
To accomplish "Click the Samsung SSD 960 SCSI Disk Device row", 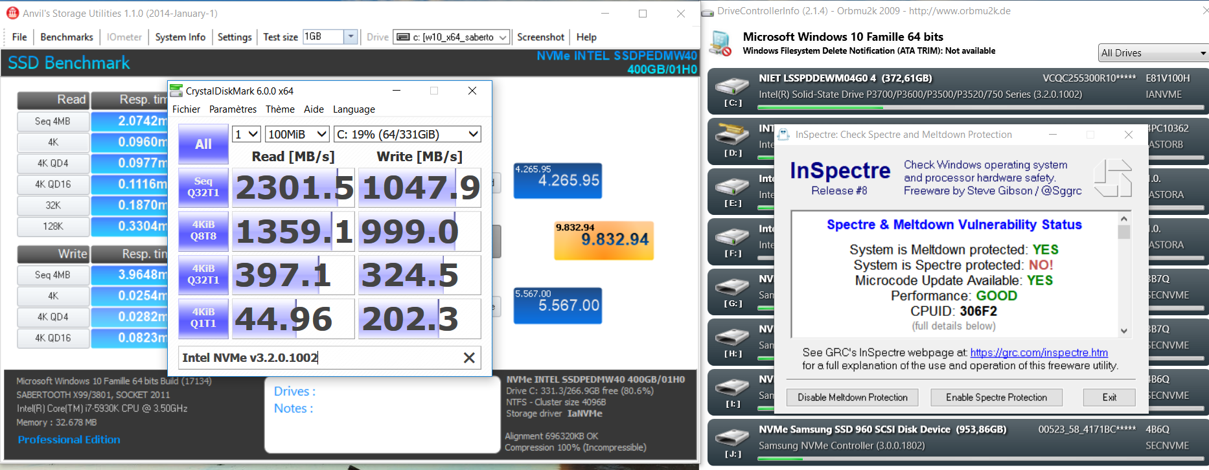I will pos(958,443).
